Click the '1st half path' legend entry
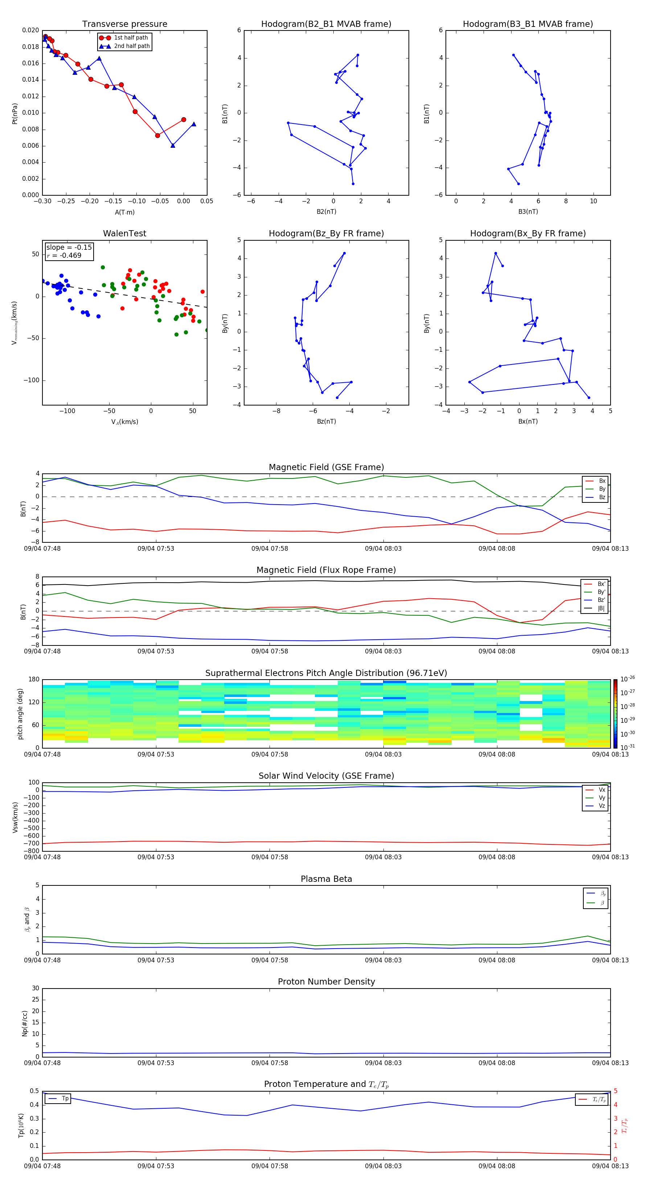 pyautogui.click(x=124, y=38)
